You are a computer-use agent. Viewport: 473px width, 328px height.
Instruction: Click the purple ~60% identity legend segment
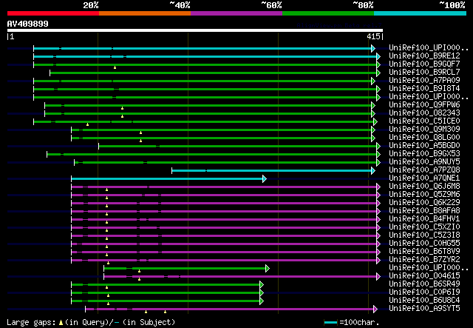(x=236, y=13)
